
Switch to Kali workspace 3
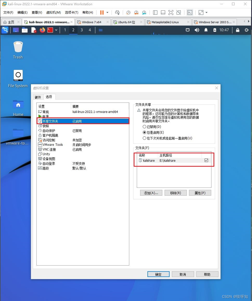click(x=82, y=30)
